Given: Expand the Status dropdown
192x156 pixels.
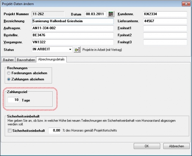Looking at the screenshot, I should tap(70, 49).
